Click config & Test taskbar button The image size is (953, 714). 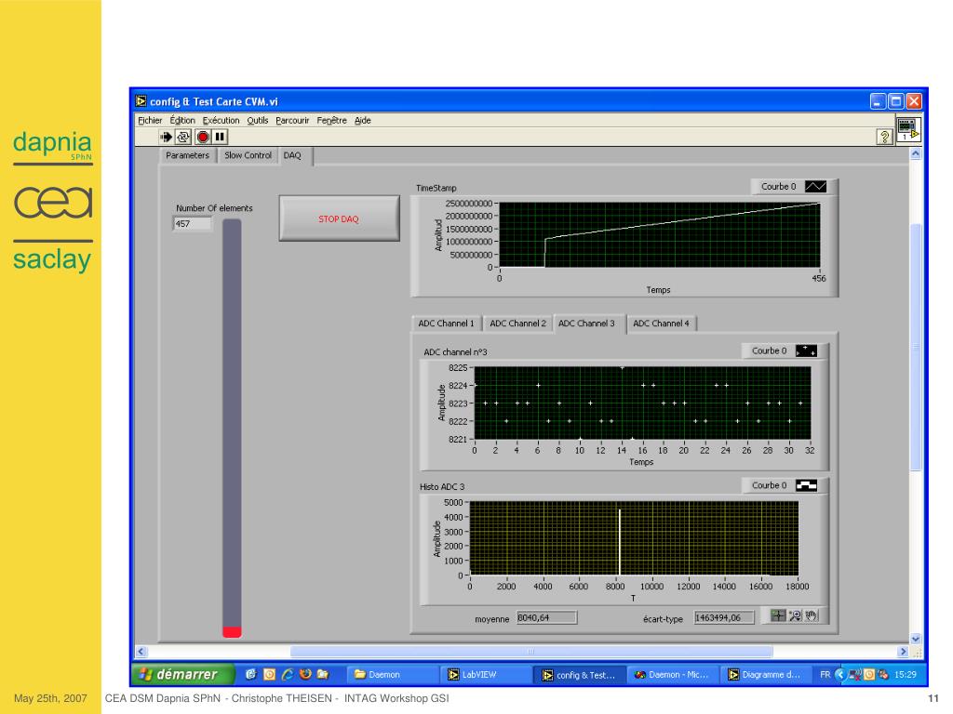[x=580, y=675]
